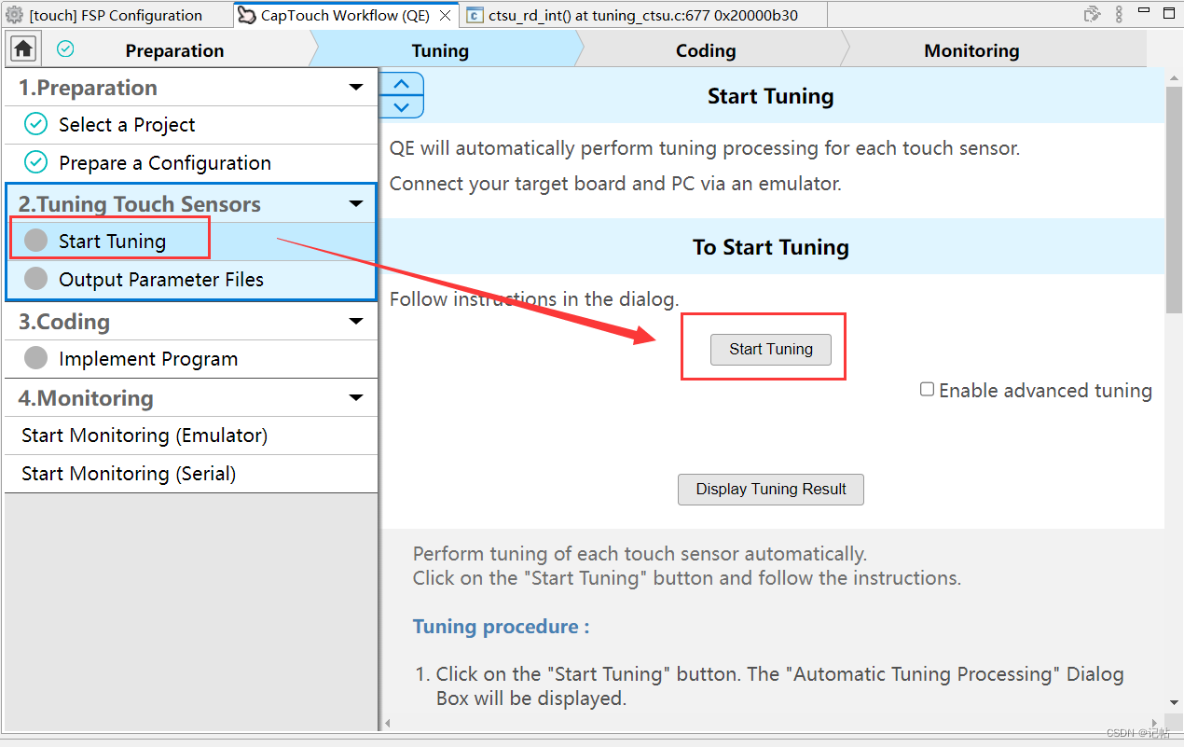Screen dimensions: 1184x747
Task: Select the 'Select a Project' step
Action: (191, 125)
